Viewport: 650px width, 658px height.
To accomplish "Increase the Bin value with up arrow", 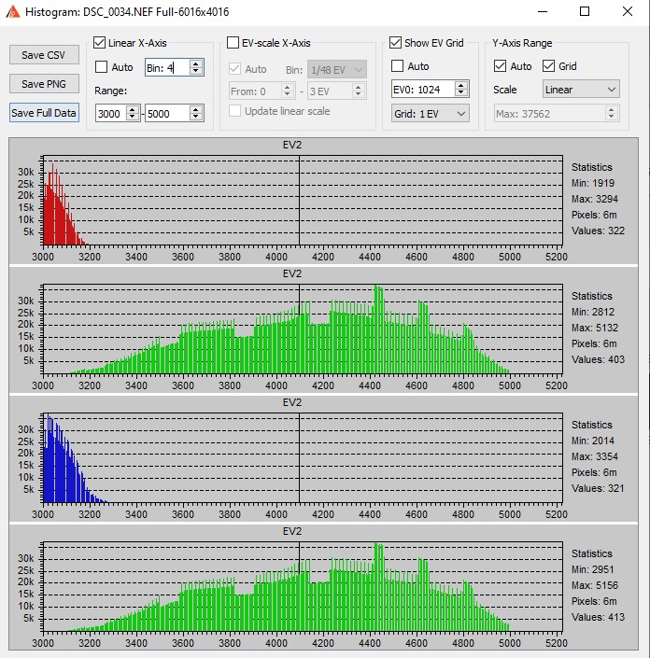I will point(196,63).
